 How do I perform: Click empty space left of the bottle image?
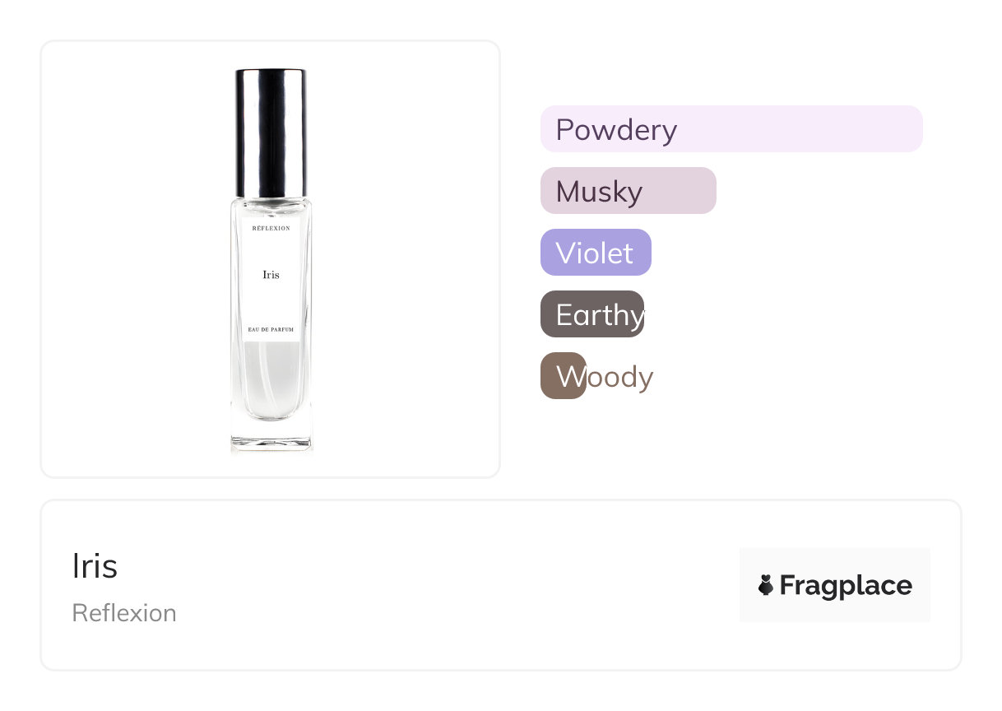[x=132, y=259]
